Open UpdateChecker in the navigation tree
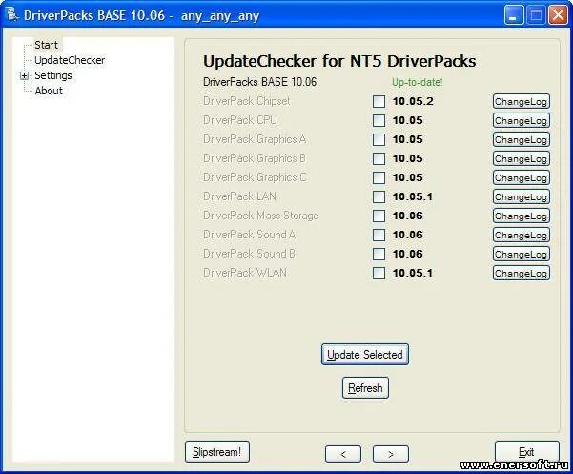573x474 pixels. pyautogui.click(x=70, y=60)
